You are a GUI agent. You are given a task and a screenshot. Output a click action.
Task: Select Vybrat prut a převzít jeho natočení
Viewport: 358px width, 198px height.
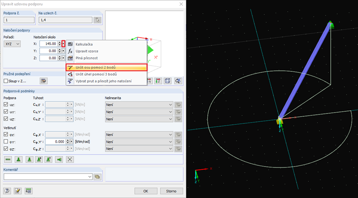[x=106, y=81]
